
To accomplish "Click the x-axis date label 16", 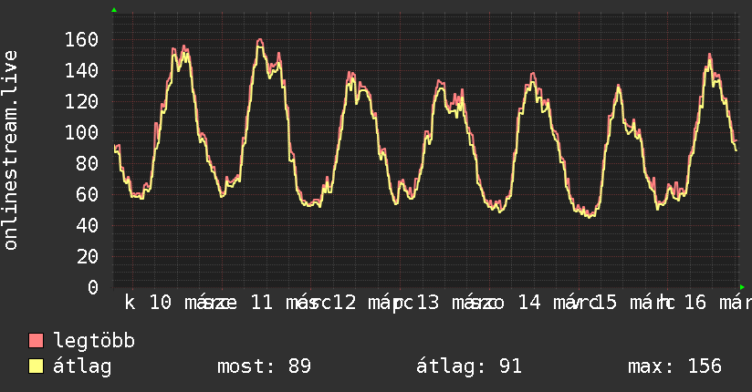I will click(695, 303).
